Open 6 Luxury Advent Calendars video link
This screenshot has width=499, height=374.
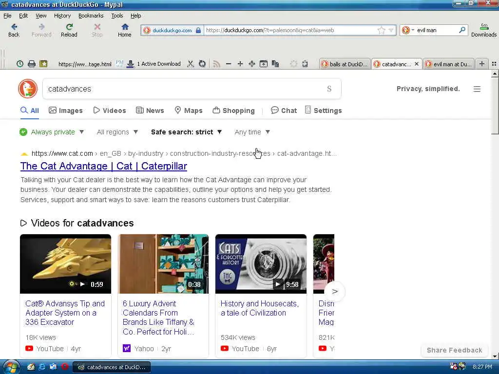pyautogui.click(x=158, y=318)
